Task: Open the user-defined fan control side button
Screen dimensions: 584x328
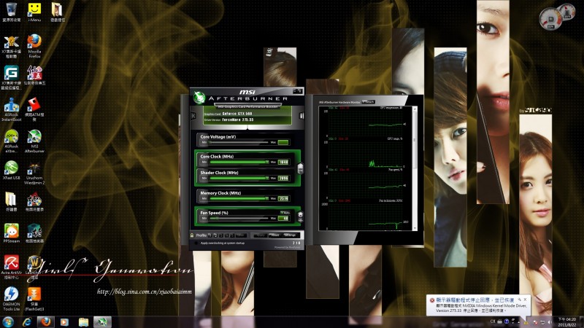Action: [300, 216]
